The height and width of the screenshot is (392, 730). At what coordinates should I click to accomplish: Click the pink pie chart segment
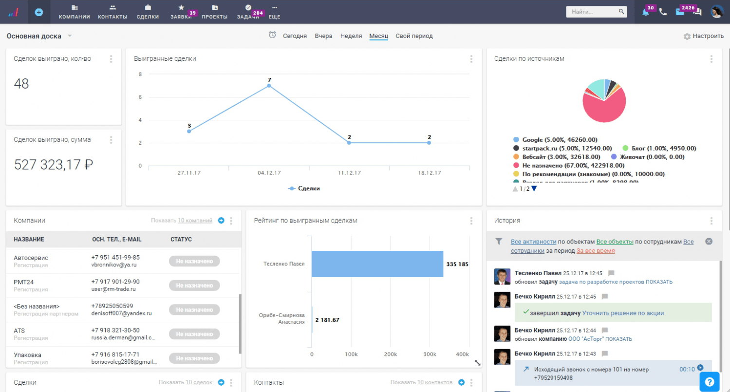pos(605,110)
